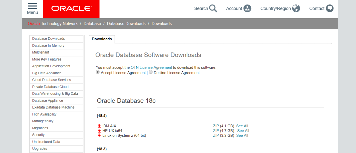Open the Database breadcrumb link

tap(92, 23)
